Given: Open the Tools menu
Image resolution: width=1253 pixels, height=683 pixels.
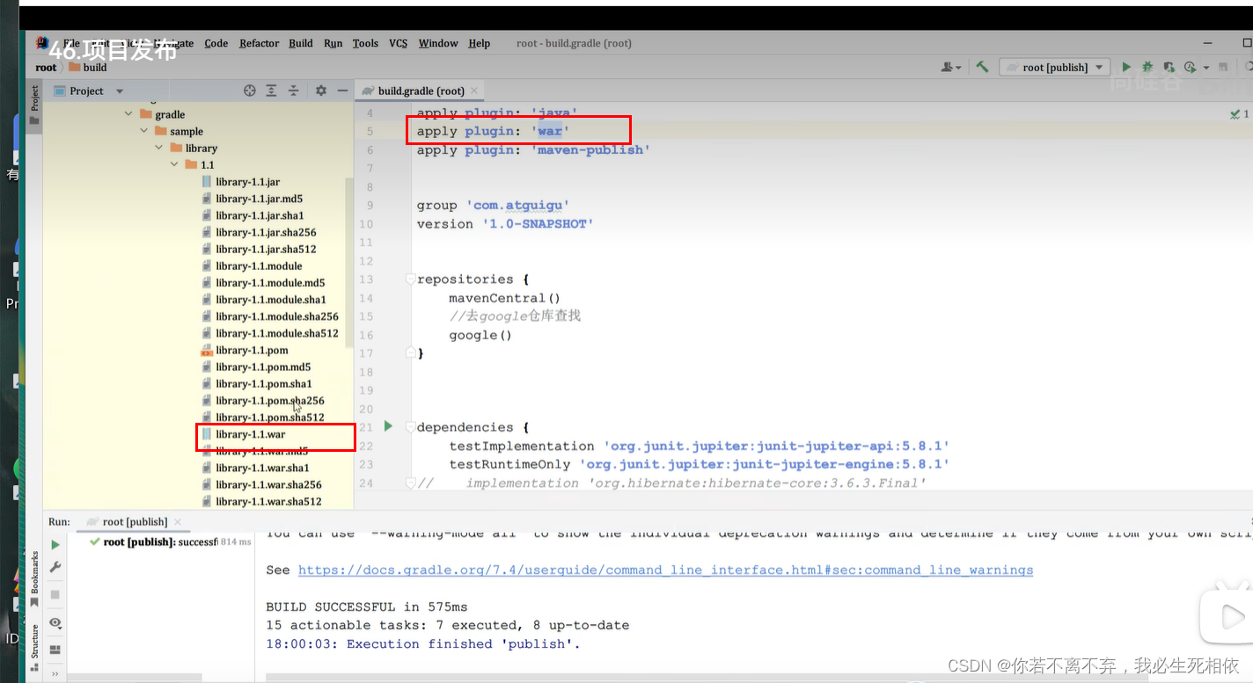Looking at the screenshot, I should 365,43.
